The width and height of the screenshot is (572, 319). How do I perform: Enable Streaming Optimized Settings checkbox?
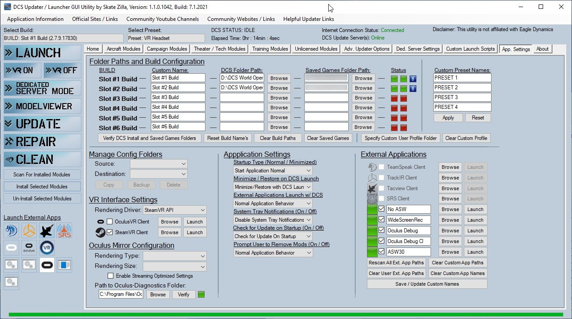tap(111, 276)
